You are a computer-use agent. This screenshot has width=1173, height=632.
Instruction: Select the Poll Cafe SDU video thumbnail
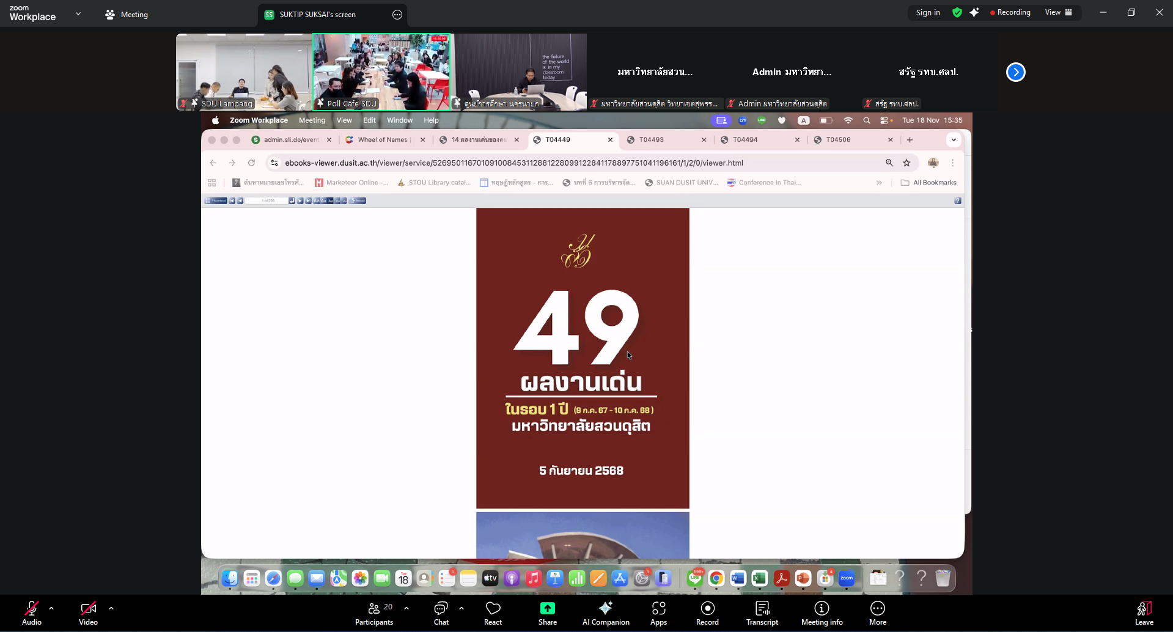click(381, 72)
